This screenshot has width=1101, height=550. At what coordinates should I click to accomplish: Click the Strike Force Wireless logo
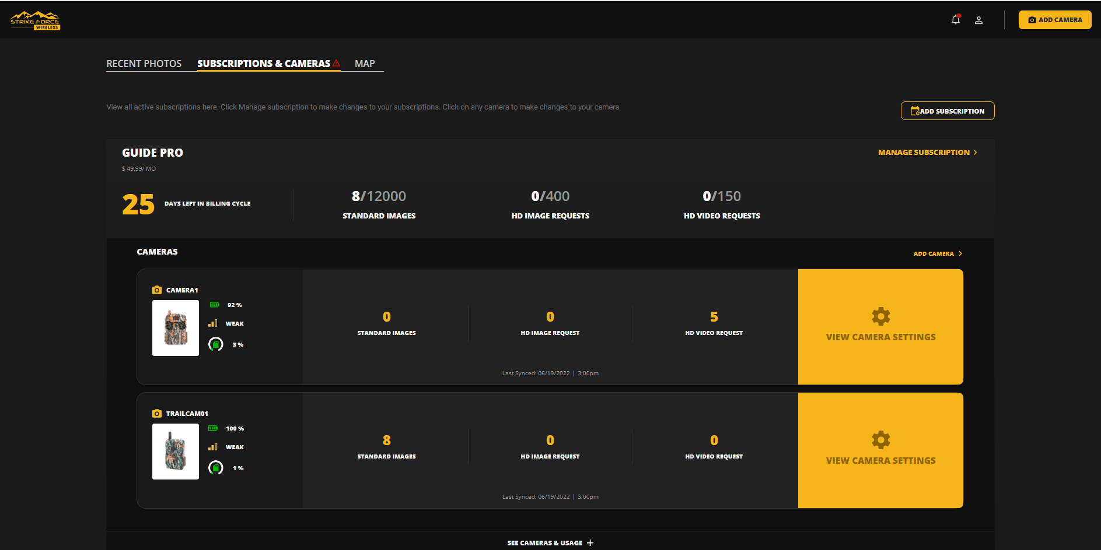tap(35, 20)
